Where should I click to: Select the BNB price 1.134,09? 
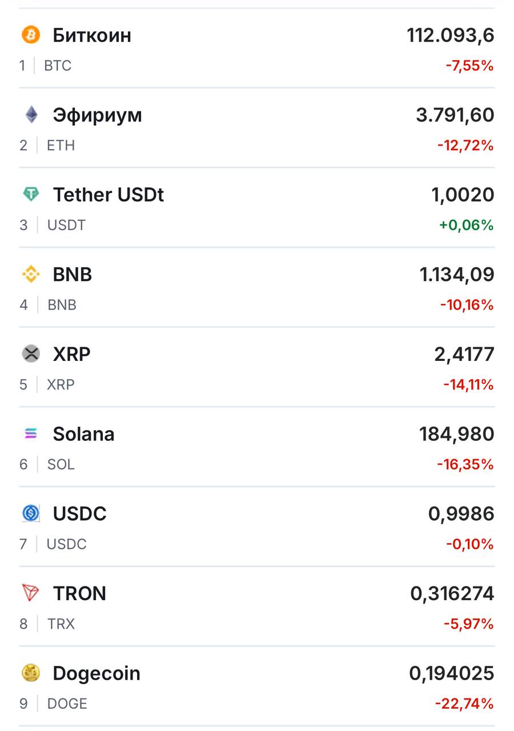click(457, 275)
